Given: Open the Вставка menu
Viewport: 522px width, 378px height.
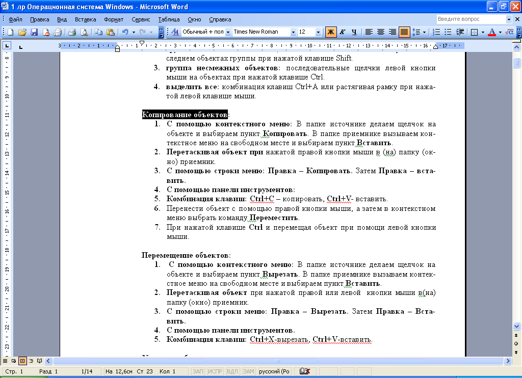Looking at the screenshot, I should pyautogui.click(x=85, y=20).
